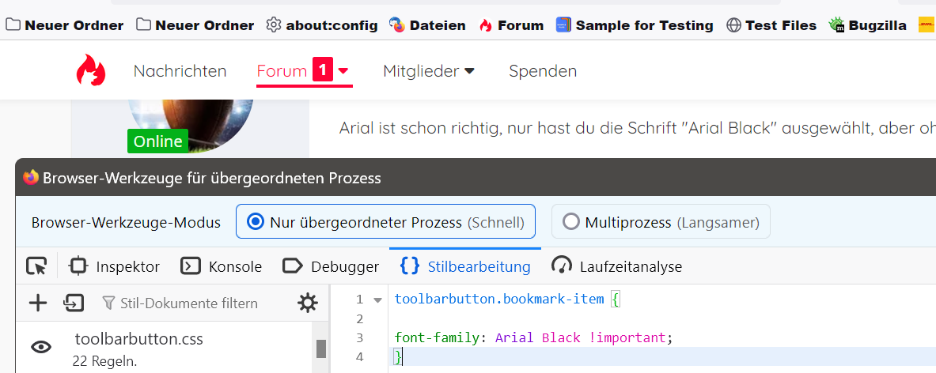The image size is (936, 373).
Task: Create a new style sheet with plus icon
Action: pos(38,303)
